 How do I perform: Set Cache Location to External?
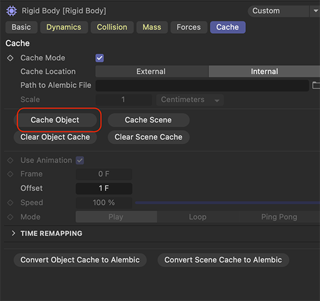[x=152, y=71]
